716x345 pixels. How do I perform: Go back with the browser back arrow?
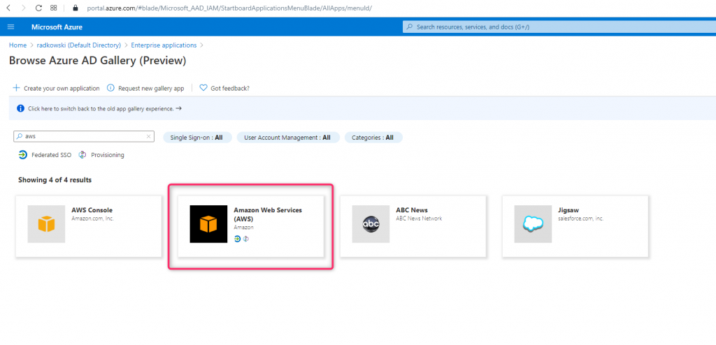(8, 8)
